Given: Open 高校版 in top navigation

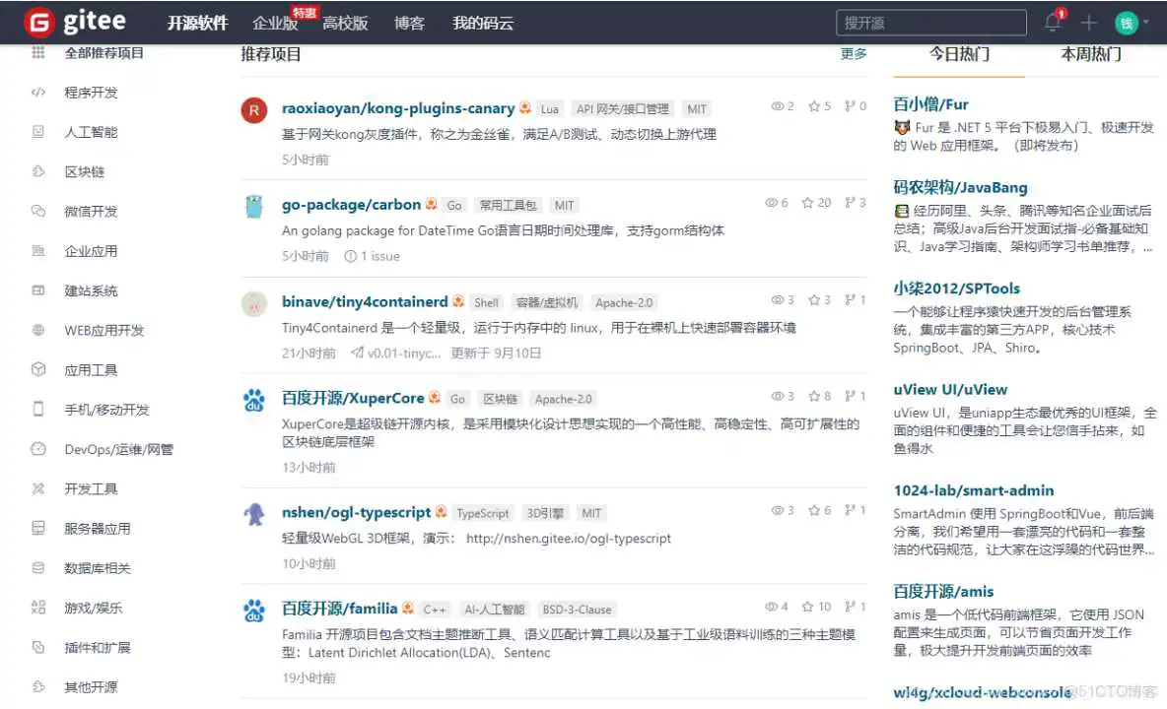Looking at the screenshot, I should click(345, 24).
